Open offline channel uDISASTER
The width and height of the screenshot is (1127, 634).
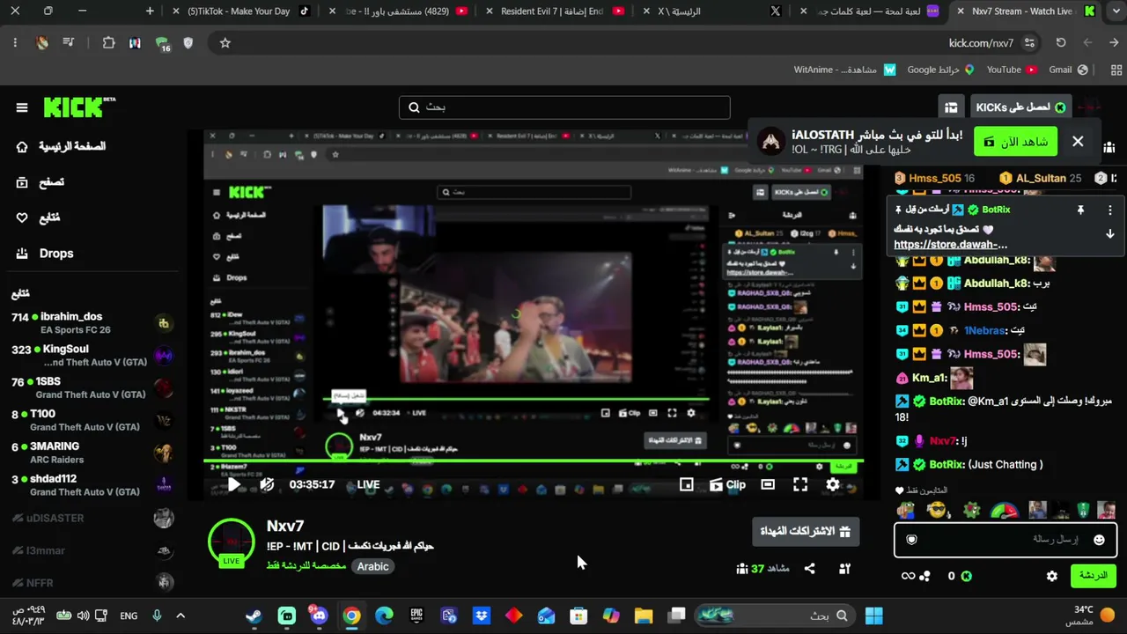92,518
